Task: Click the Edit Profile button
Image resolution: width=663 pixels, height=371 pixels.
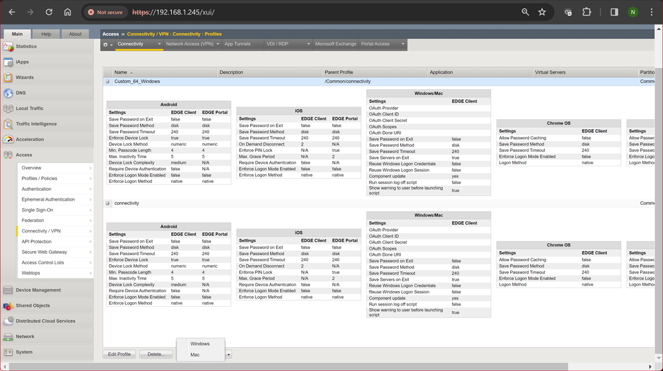Action: point(119,354)
